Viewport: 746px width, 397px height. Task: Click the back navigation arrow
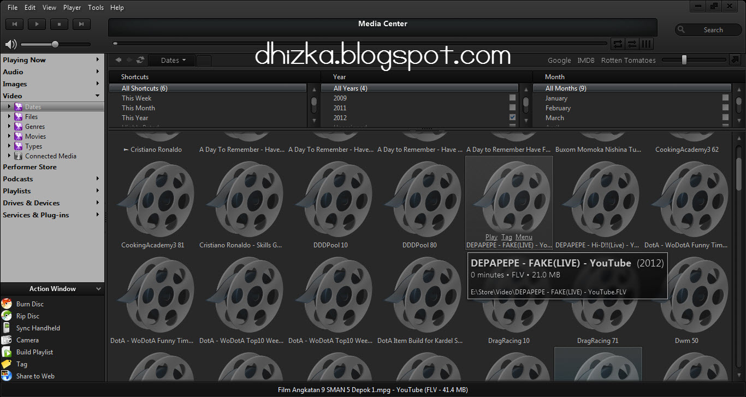(119, 60)
